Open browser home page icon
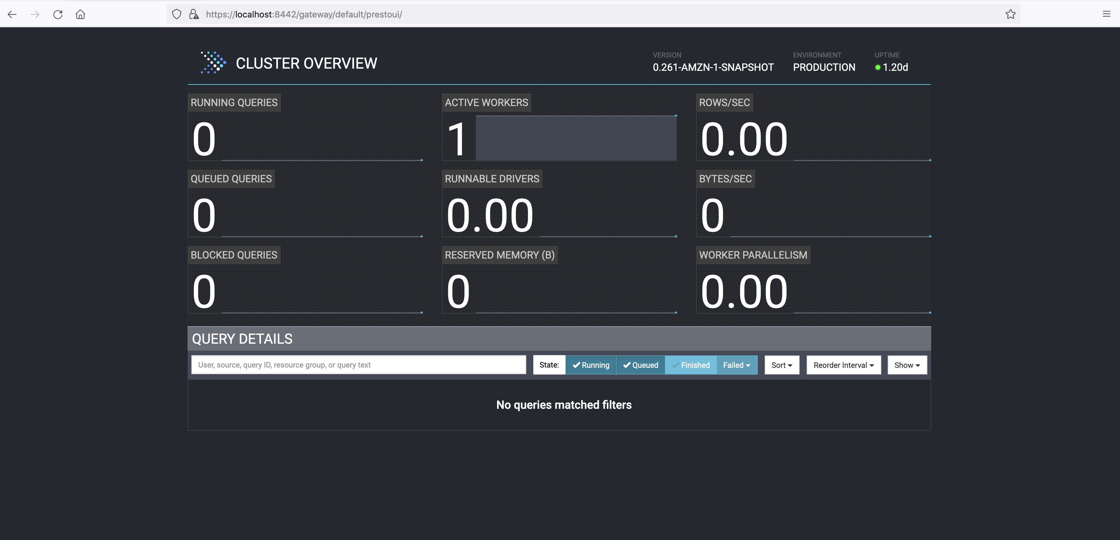The image size is (1120, 540). (x=80, y=14)
